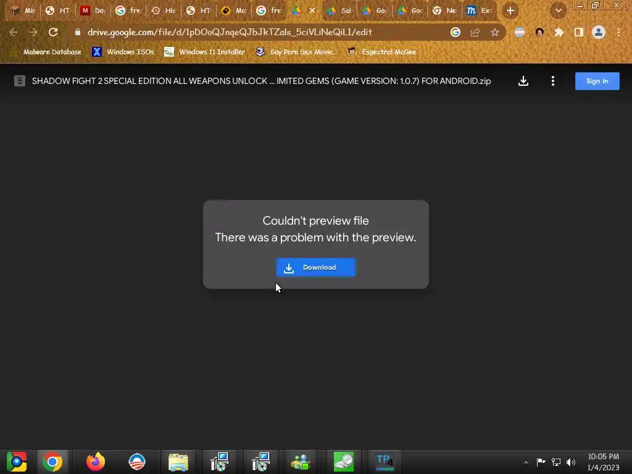Switch to the 'Ne' tab
This screenshot has width=632, height=474.
444,11
